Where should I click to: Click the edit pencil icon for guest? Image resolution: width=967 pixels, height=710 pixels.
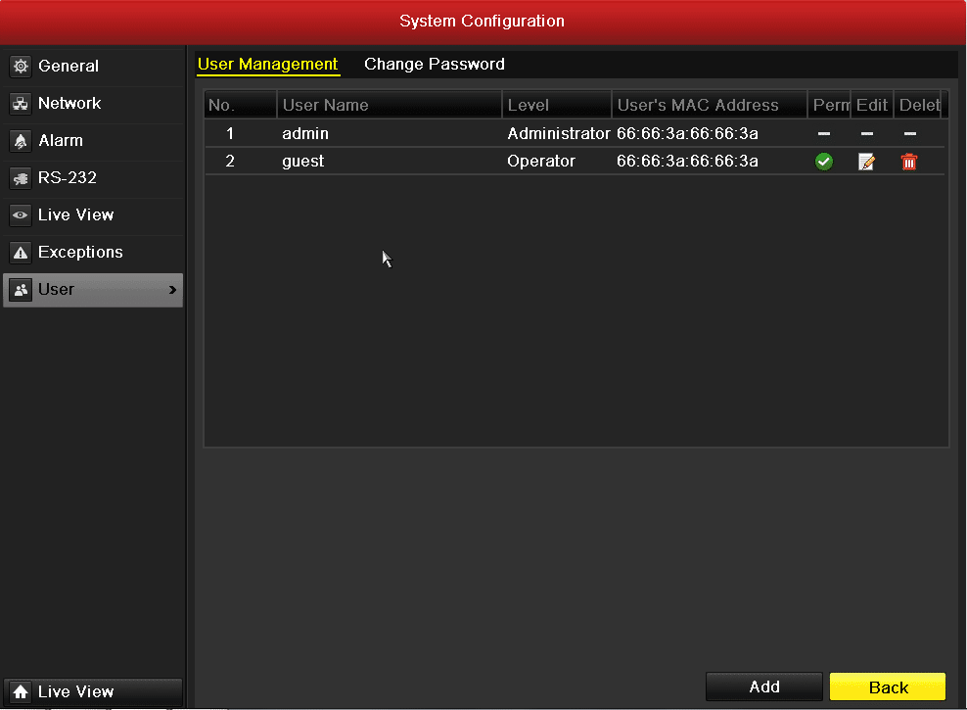click(866, 162)
